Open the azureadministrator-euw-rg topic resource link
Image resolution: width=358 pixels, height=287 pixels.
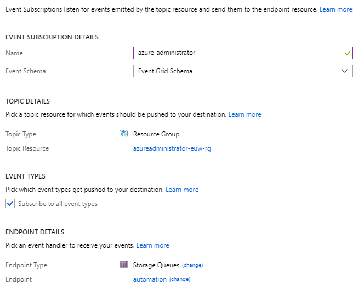click(172, 148)
